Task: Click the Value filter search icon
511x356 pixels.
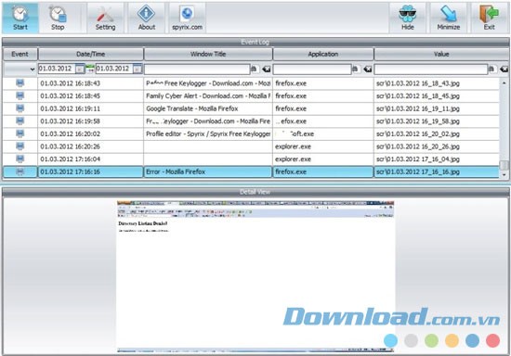Action: point(492,69)
